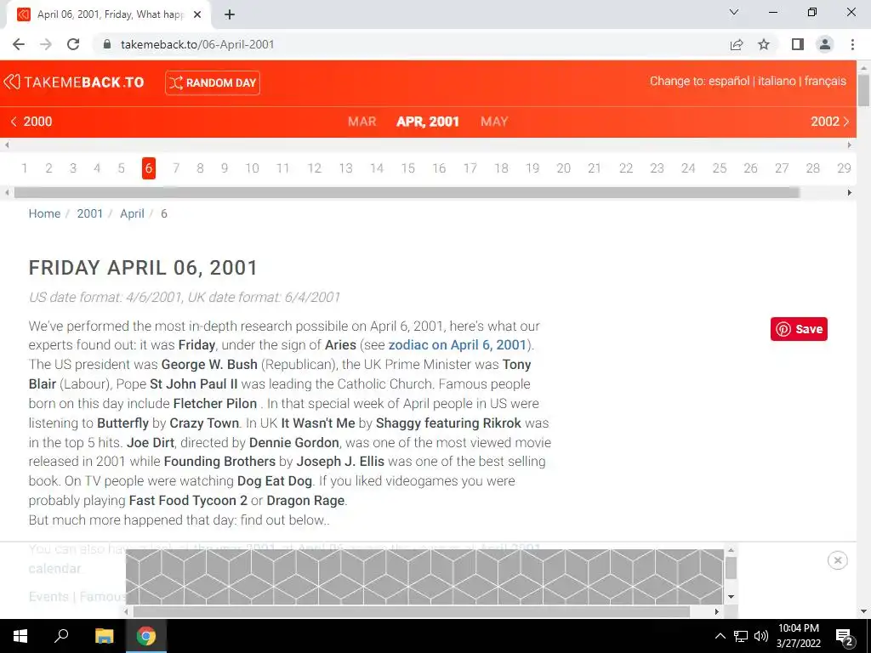Show hidden system tray icons
The height and width of the screenshot is (653, 871).
[720, 636]
